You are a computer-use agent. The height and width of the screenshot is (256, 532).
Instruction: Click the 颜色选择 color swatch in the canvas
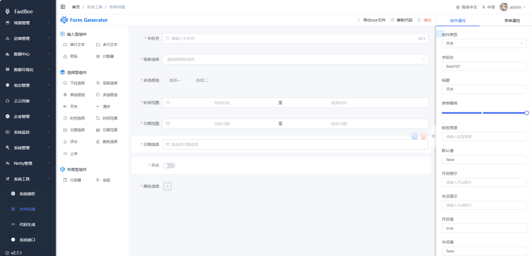(x=167, y=186)
